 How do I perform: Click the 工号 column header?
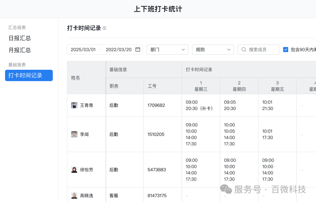(152, 86)
